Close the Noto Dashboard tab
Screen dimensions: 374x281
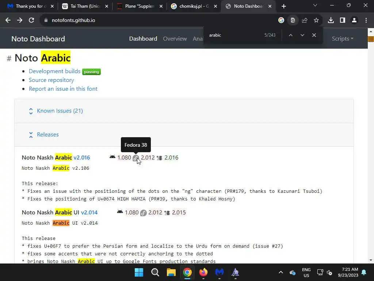[270, 6]
